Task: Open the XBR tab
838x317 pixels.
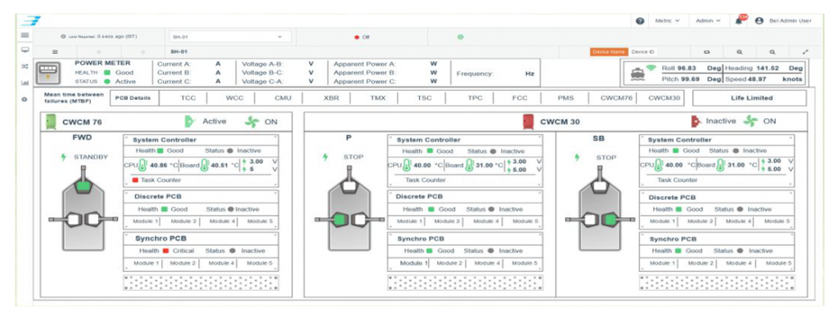Action: (331, 98)
